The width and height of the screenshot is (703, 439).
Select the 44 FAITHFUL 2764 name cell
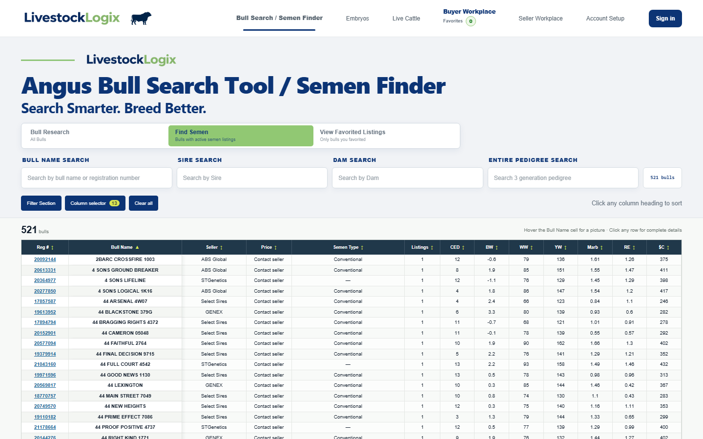coord(125,343)
